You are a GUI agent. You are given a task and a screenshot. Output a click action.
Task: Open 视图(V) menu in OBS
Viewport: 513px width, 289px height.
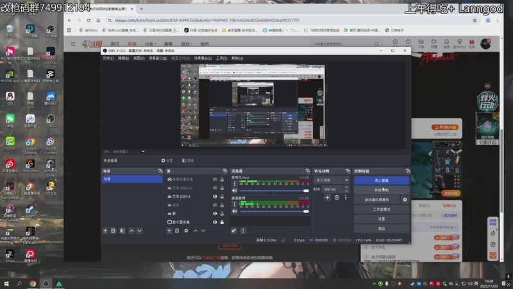point(139,58)
